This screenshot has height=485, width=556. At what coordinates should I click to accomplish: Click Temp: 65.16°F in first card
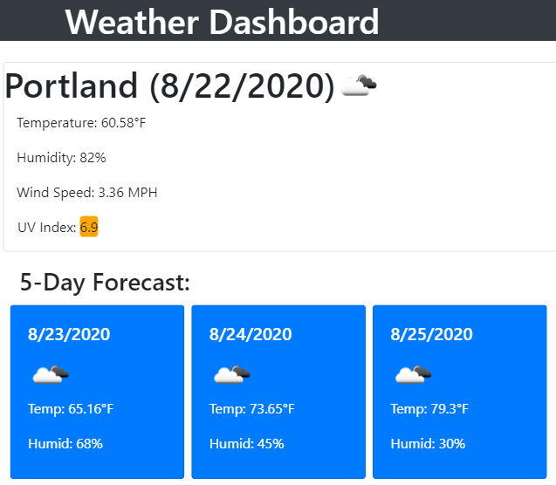(x=71, y=409)
